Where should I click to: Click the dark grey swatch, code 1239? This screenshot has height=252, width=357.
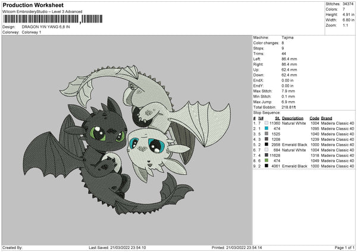click(267, 139)
